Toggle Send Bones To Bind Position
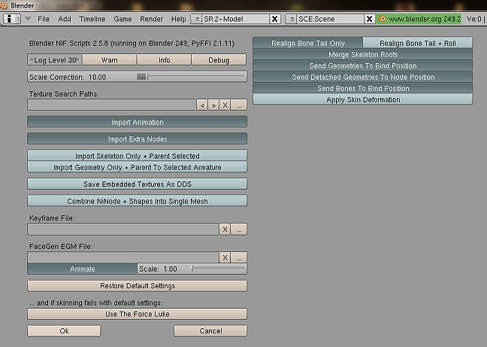 tap(363, 88)
